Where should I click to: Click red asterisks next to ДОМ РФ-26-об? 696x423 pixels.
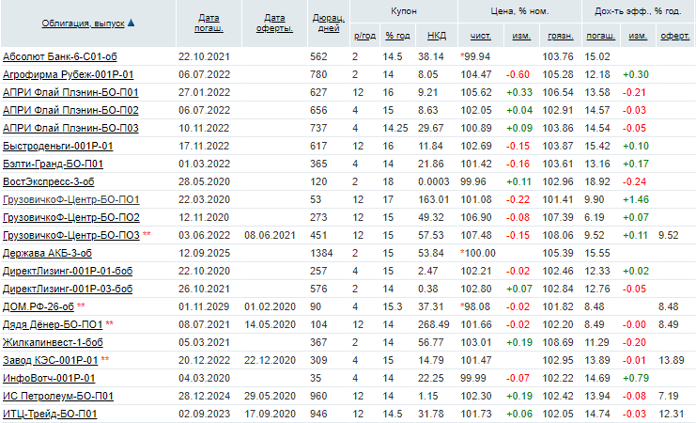(x=81, y=305)
